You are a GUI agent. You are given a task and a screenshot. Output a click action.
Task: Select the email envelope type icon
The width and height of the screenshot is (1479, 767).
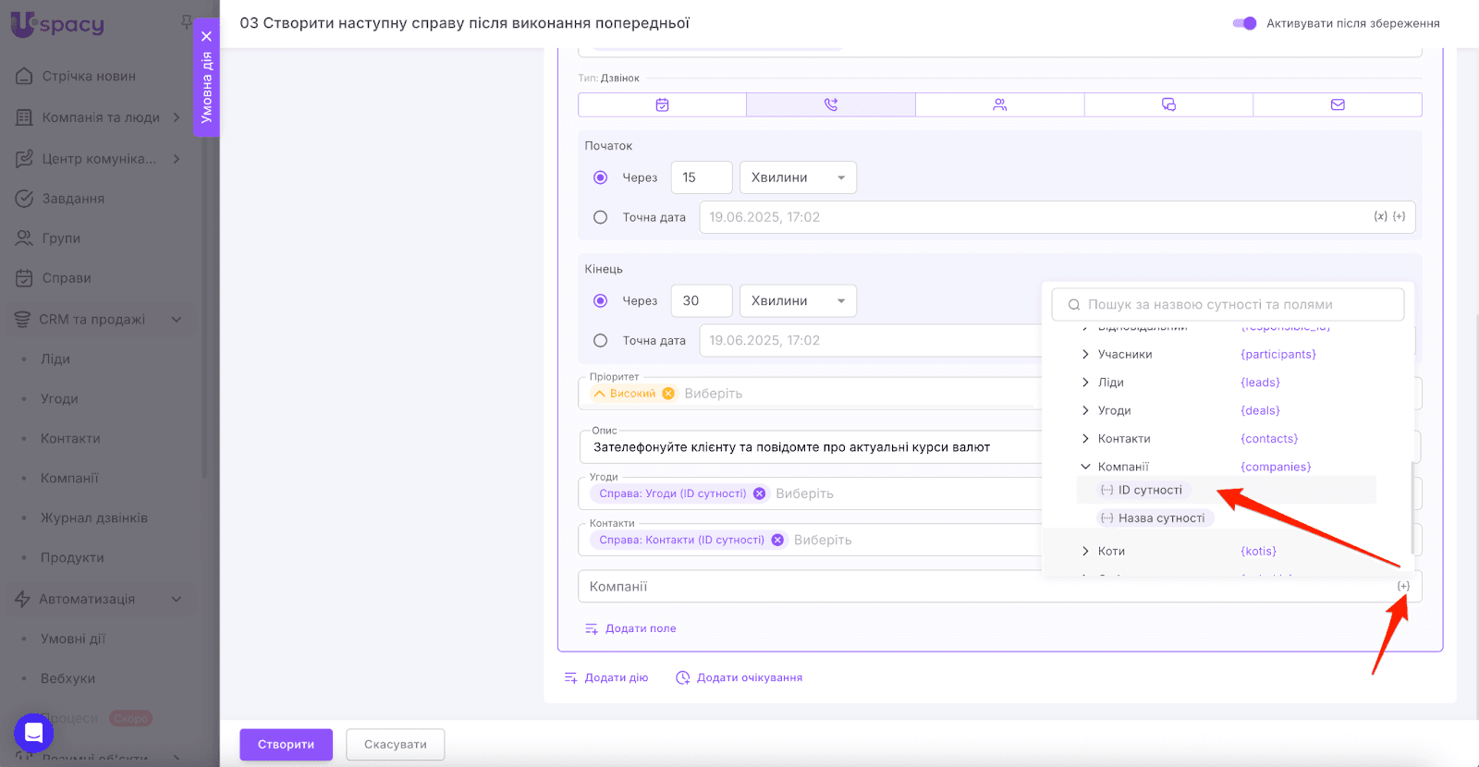point(1337,105)
